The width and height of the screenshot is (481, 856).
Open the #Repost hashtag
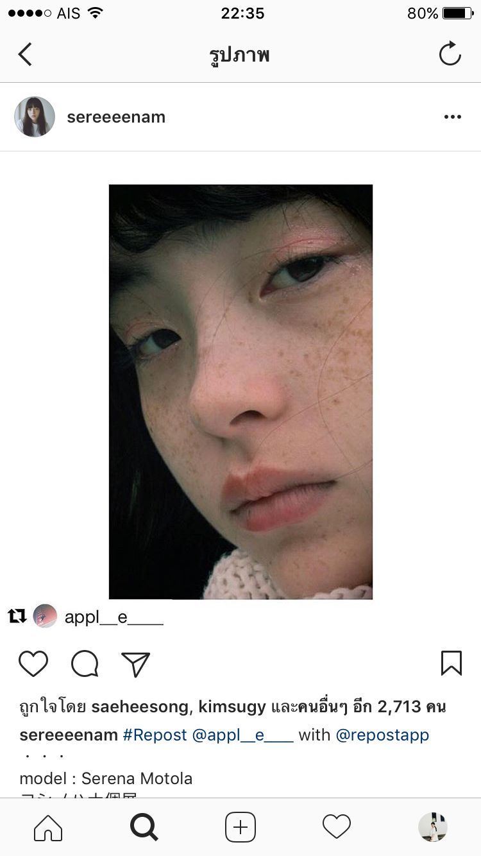(x=155, y=735)
